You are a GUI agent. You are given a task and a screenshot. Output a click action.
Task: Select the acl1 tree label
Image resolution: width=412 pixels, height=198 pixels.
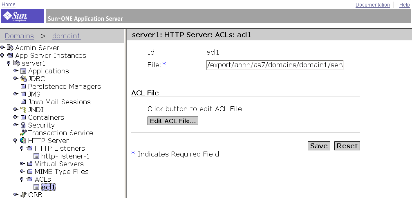[48, 187]
